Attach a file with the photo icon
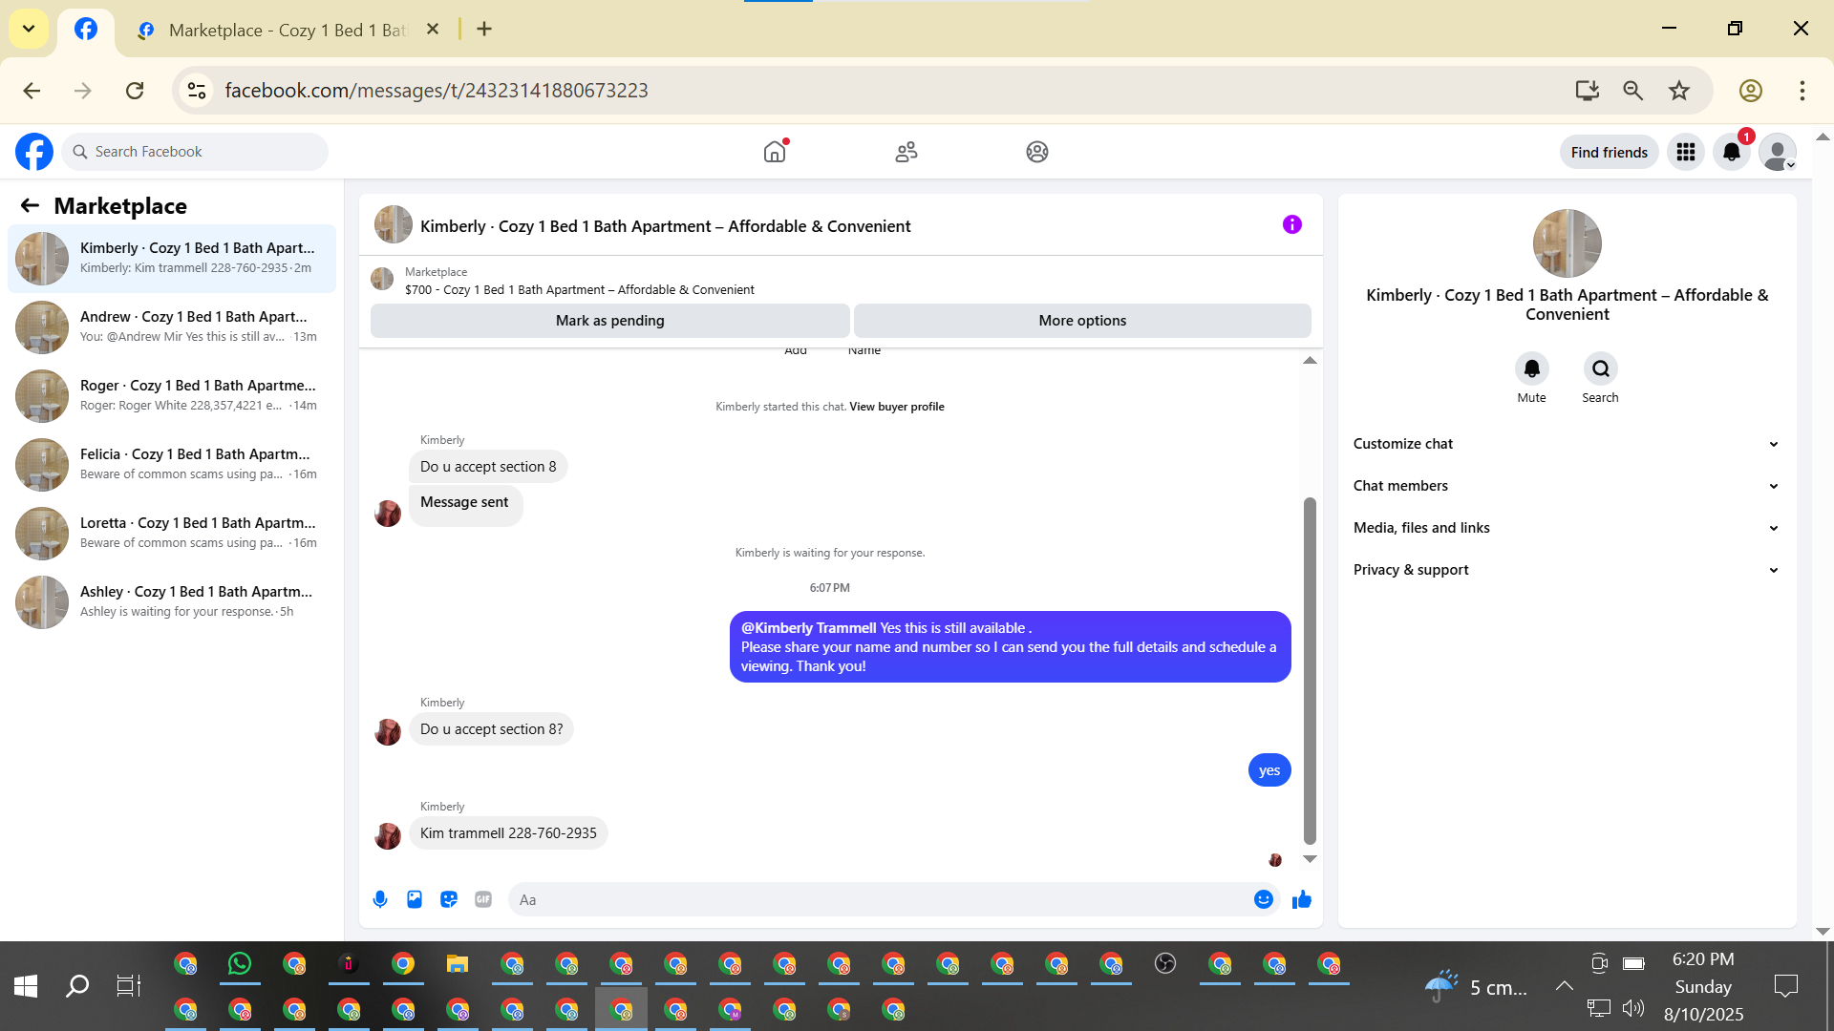This screenshot has width=1834, height=1031. point(415,899)
